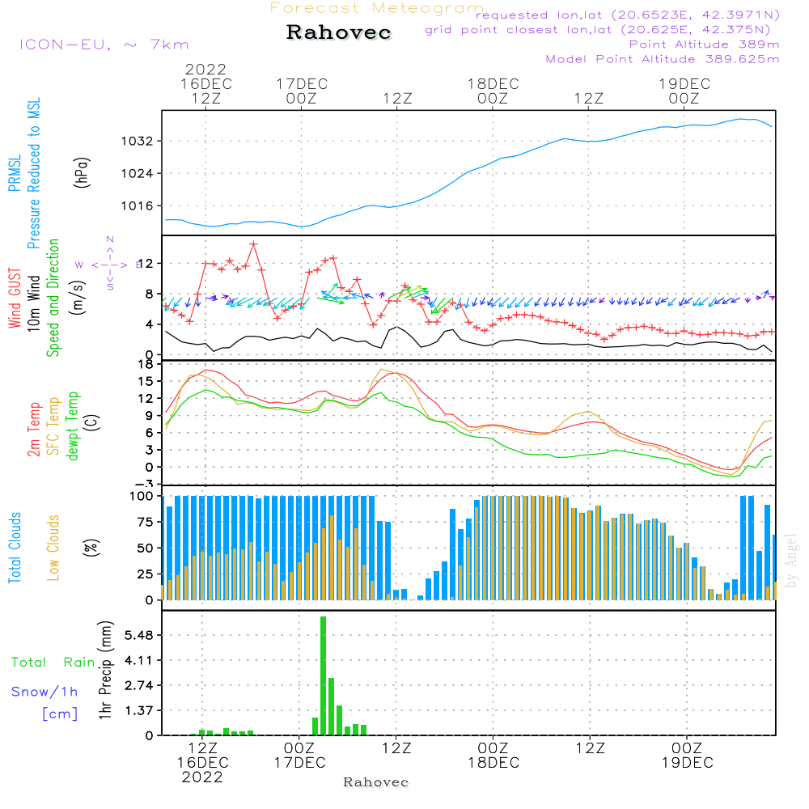
Task: Click the 2.74 precipitation axis value
Action: (139, 686)
